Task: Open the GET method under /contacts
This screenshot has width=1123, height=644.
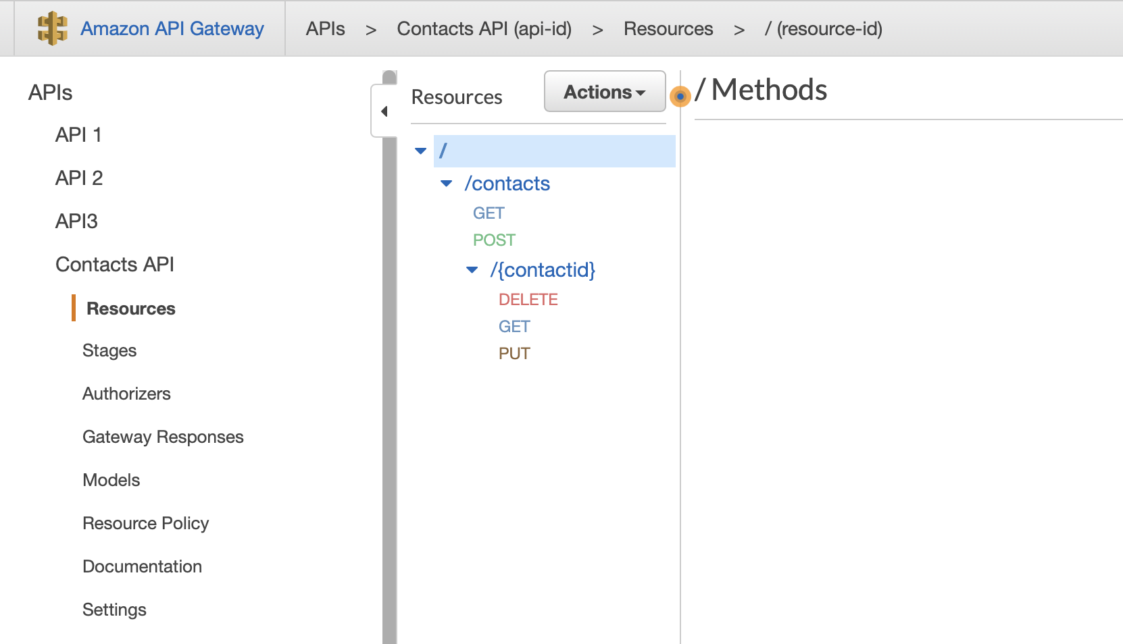Action: [489, 213]
